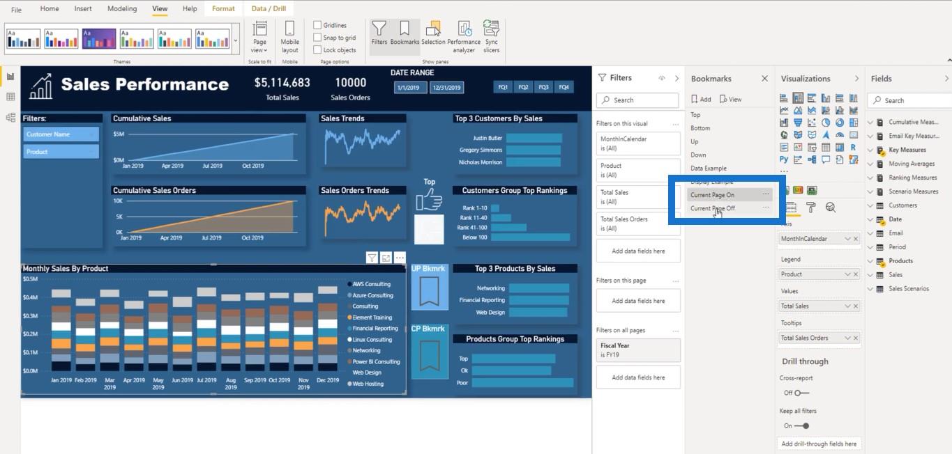Click the FQ1 quarter button

[x=503, y=87]
